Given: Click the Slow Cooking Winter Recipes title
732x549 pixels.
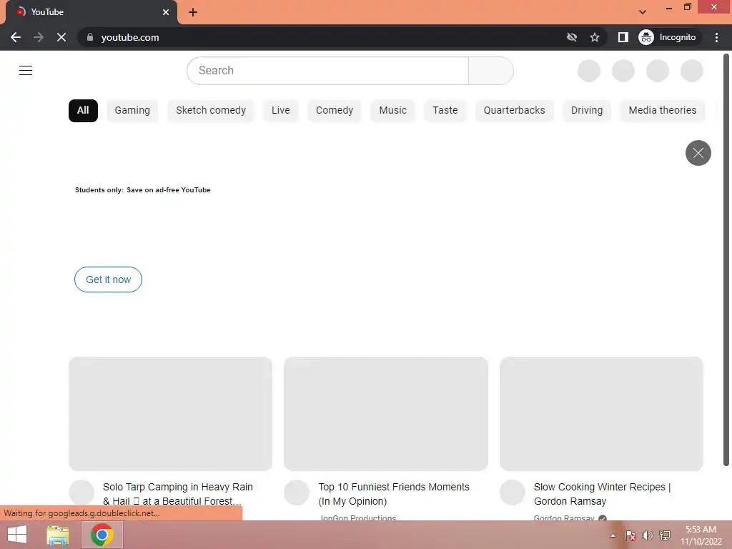Looking at the screenshot, I should pos(602,494).
